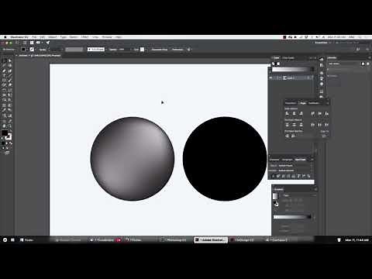The height and width of the screenshot is (279, 372).
Task: Switch Libraries panel to grid view
Action: click(x=363, y=64)
